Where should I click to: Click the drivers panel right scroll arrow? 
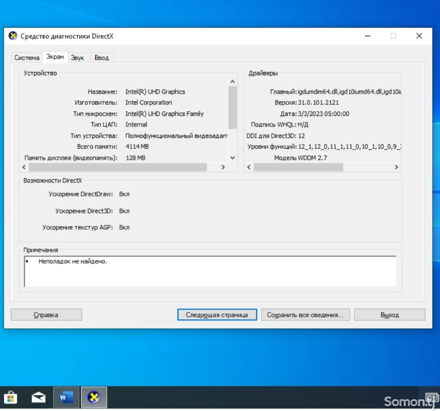tap(396, 167)
